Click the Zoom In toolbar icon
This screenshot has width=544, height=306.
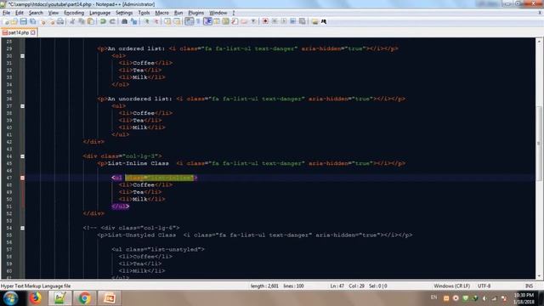(x=147, y=21)
